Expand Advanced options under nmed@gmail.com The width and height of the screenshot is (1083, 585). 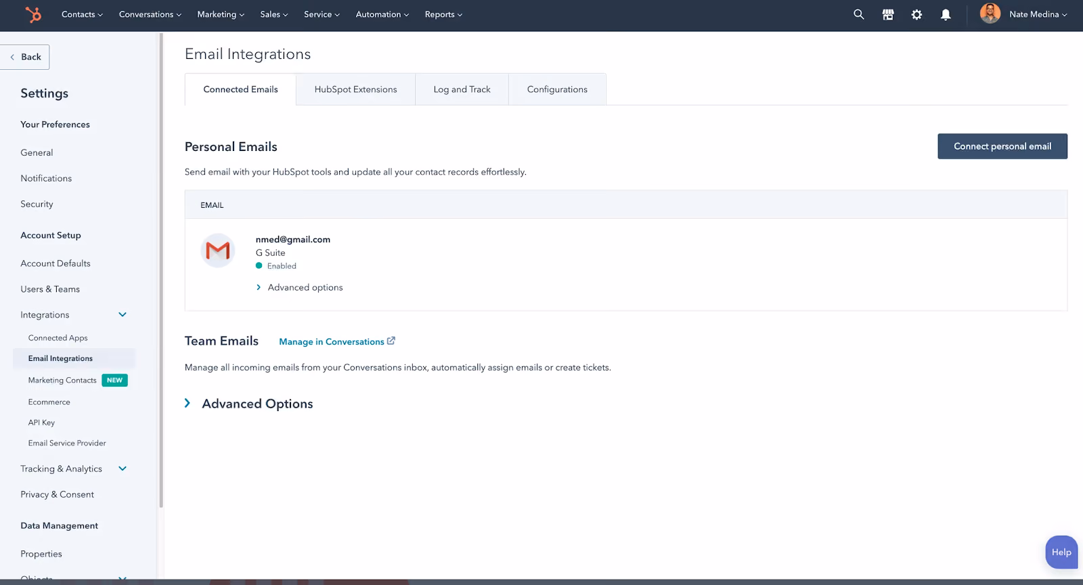299,288
